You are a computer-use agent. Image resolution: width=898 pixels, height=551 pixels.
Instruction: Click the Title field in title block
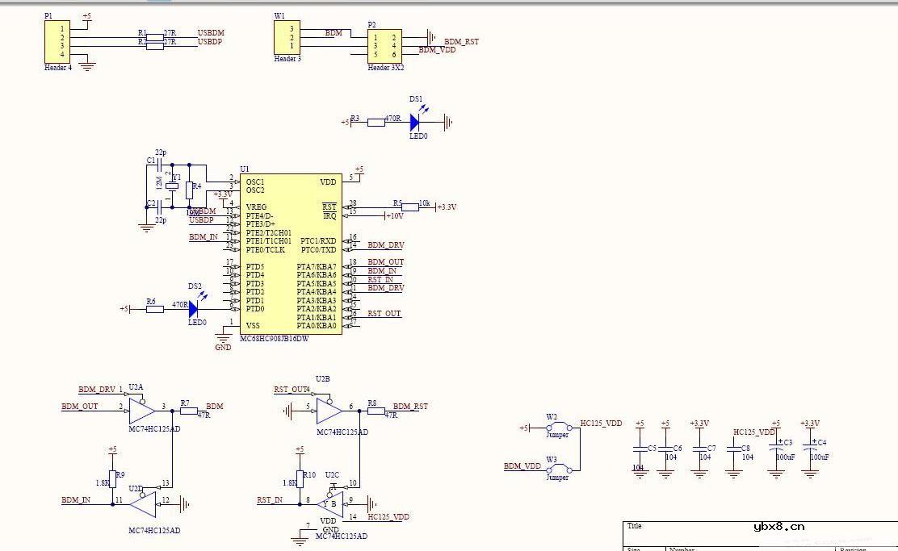[635, 526]
